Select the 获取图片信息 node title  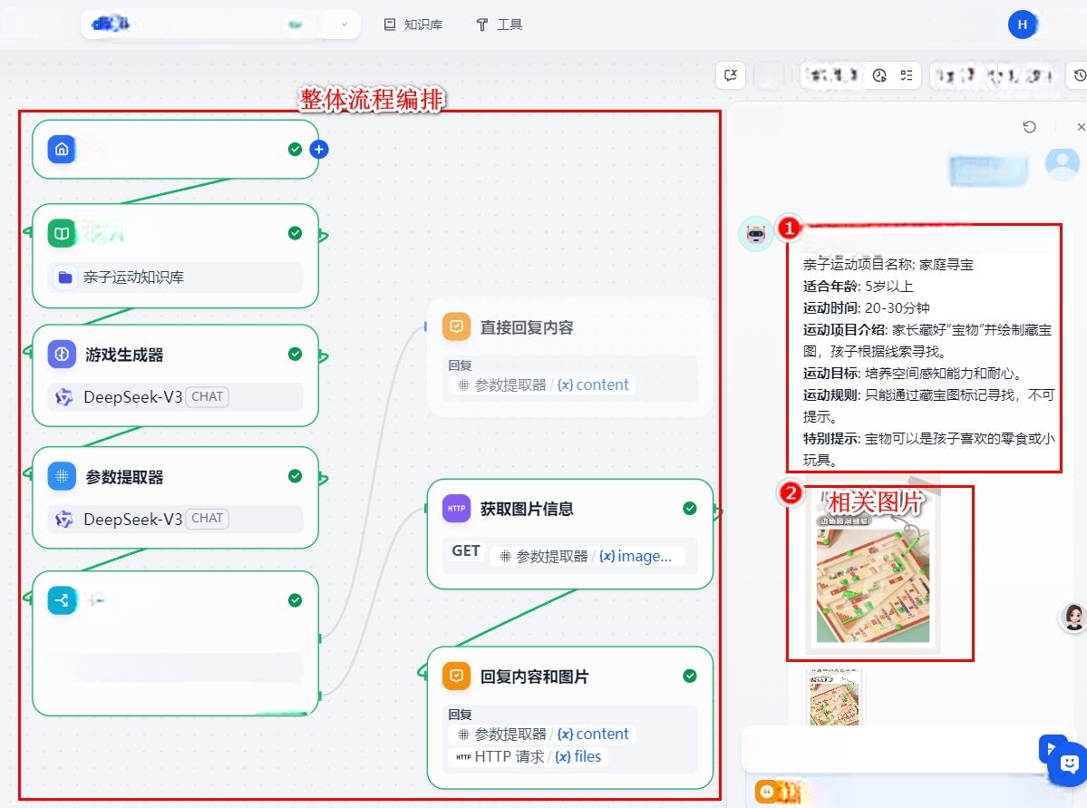tap(527, 509)
